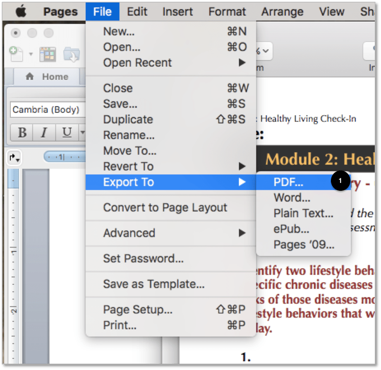Choose Rename… in the File menu
This screenshot has width=381, height=370.
(171, 135)
